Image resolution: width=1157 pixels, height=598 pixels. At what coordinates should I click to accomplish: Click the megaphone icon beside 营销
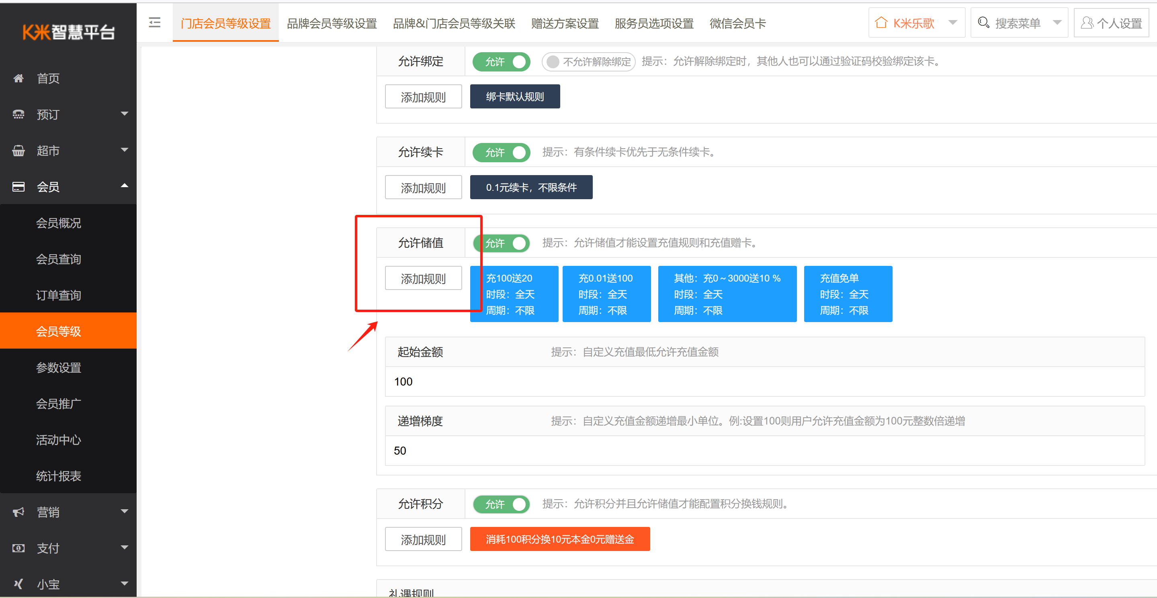[18, 512]
